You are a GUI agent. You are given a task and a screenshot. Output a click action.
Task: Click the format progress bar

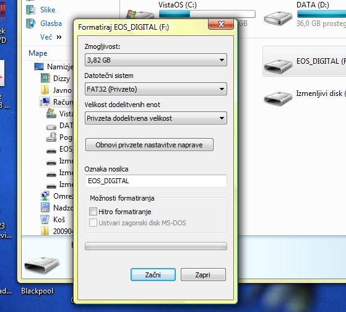156,246
